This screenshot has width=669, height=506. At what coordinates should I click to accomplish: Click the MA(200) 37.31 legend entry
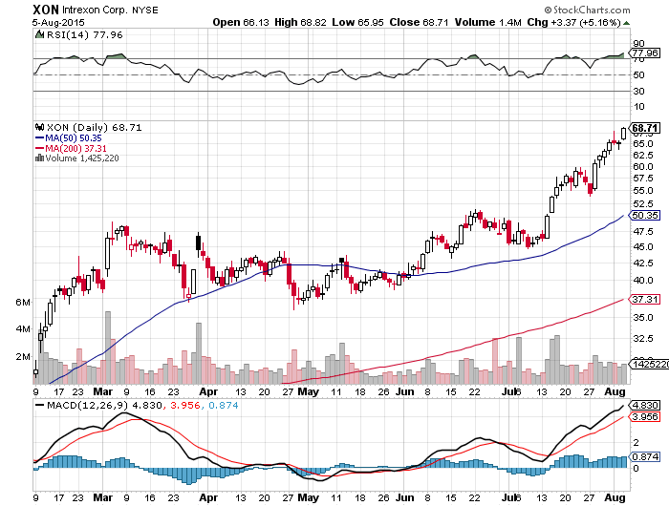click(x=76, y=148)
